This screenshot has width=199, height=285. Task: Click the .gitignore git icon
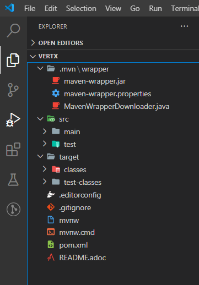point(51,207)
